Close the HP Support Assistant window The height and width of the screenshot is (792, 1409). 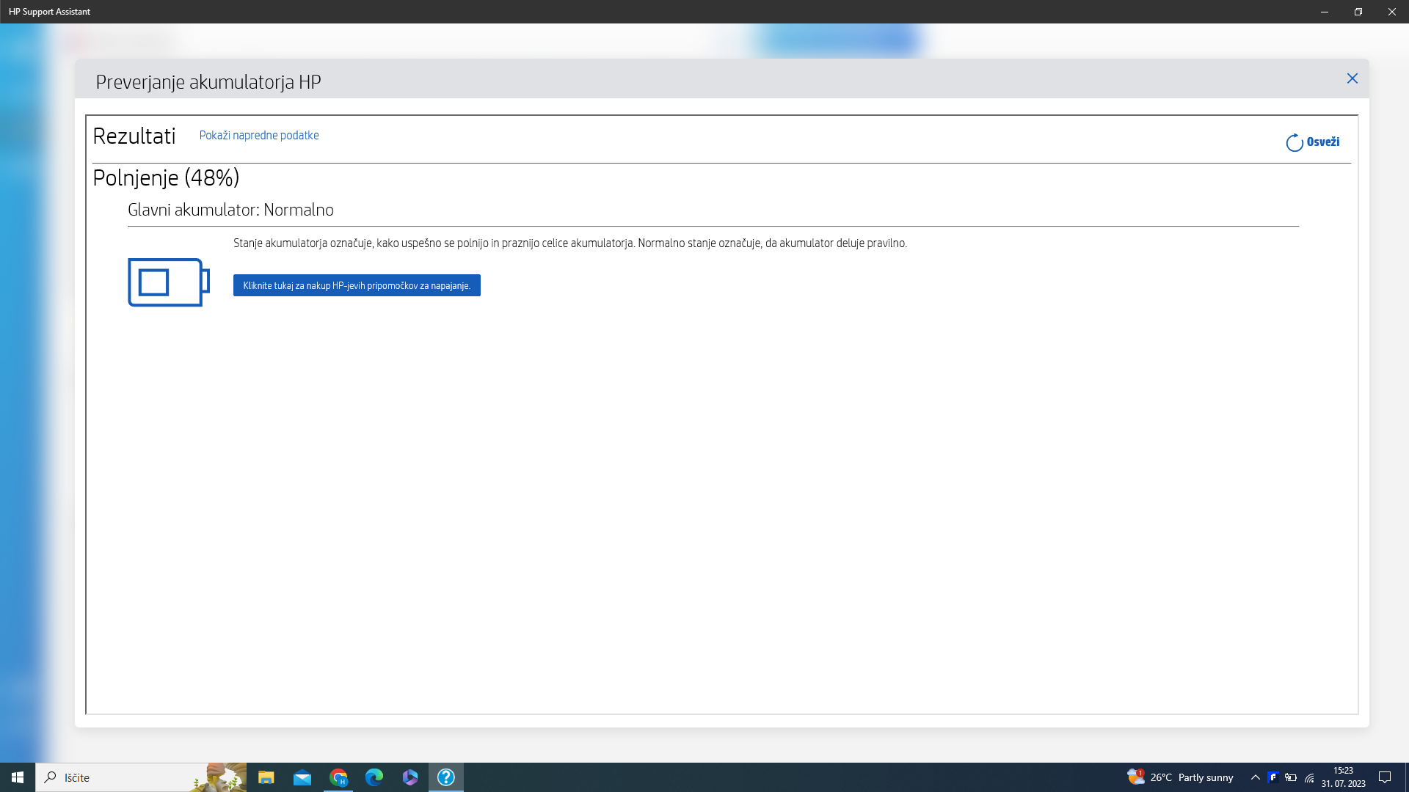[x=1392, y=12]
